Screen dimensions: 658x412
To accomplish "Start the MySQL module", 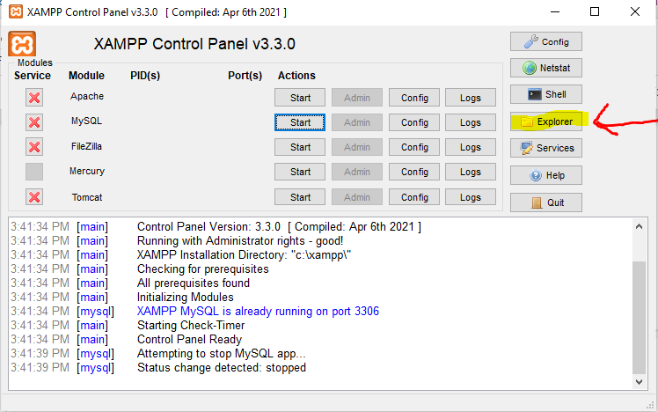I will click(x=300, y=122).
